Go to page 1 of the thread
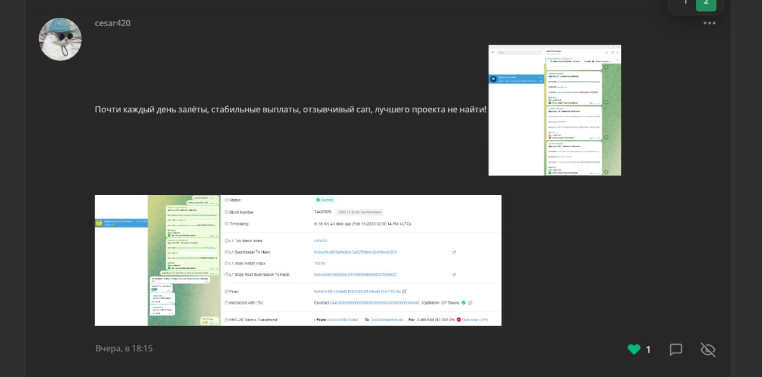 pos(685,2)
